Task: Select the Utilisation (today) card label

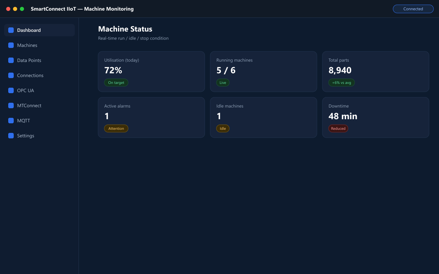Action: [x=122, y=60]
